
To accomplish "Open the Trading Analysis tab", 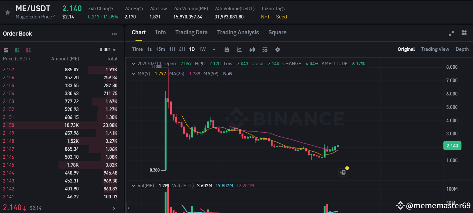I will coord(238,32).
